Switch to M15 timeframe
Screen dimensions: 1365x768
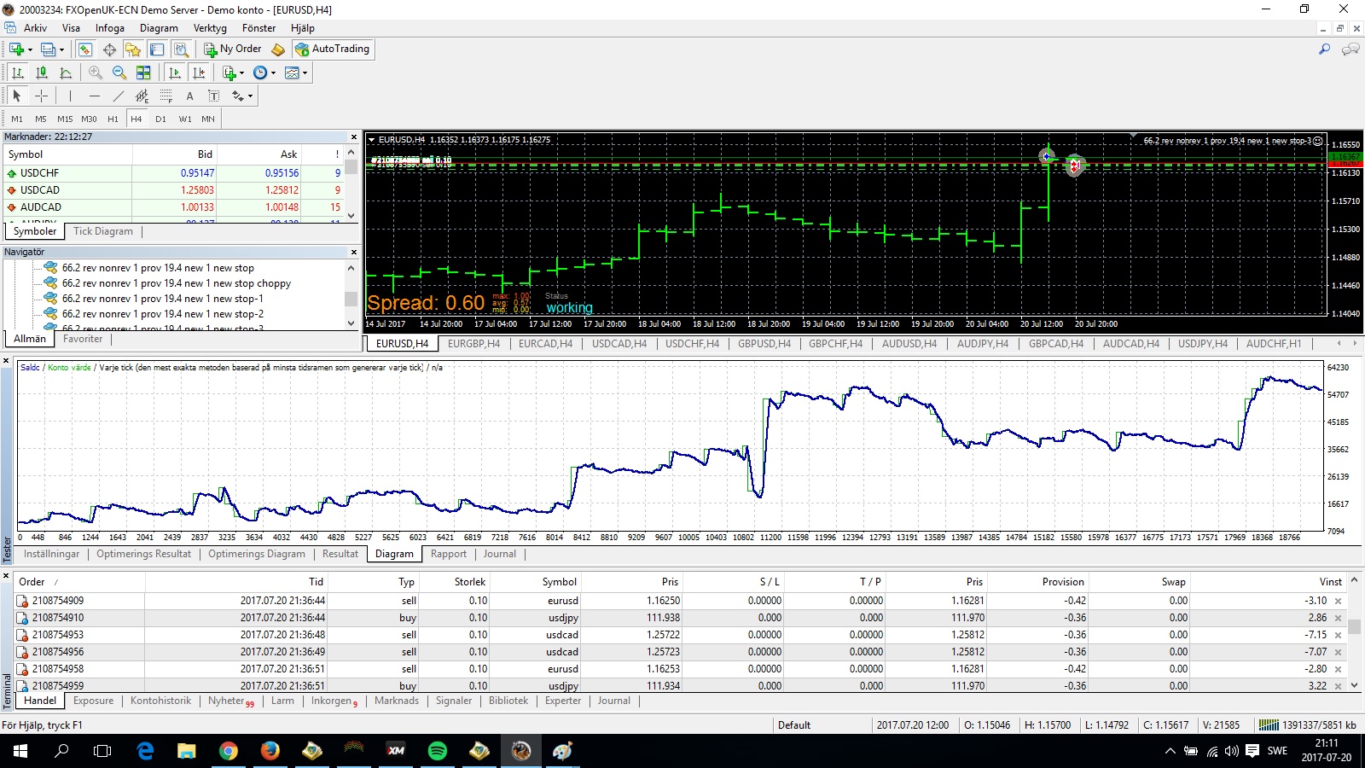click(x=65, y=119)
